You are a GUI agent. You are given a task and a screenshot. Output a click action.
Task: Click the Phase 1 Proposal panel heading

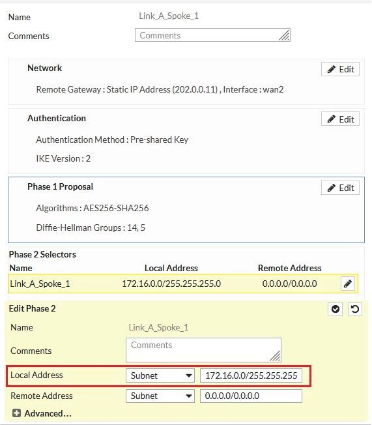pyautogui.click(x=60, y=186)
